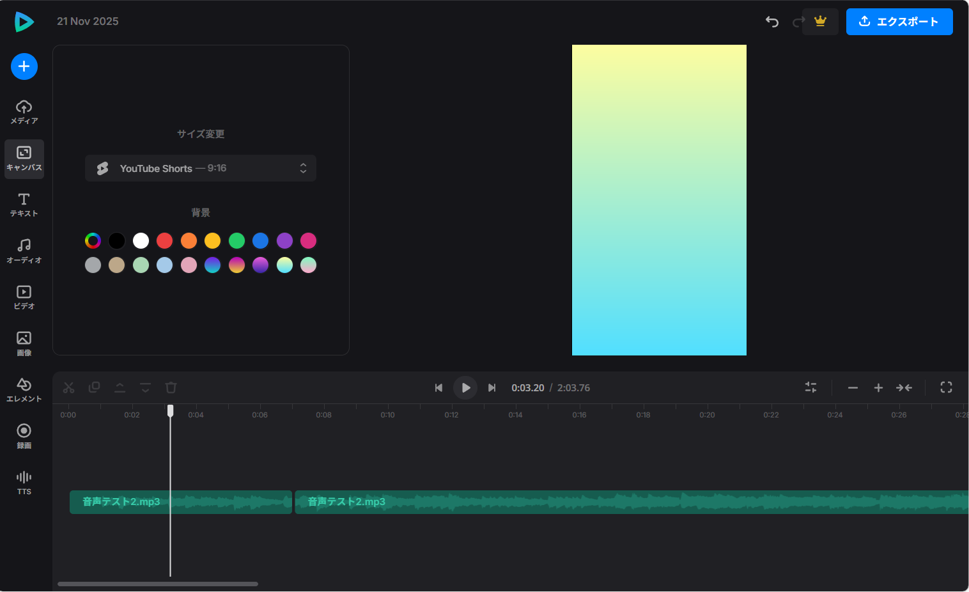The image size is (969, 592).
Task: Click the playhead handle on the ruler
Action: (x=171, y=410)
